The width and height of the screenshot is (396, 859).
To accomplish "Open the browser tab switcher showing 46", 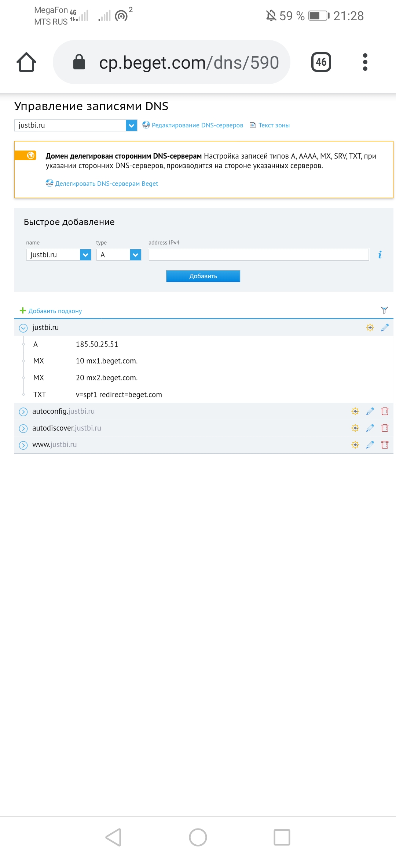I will click(x=321, y=62).
